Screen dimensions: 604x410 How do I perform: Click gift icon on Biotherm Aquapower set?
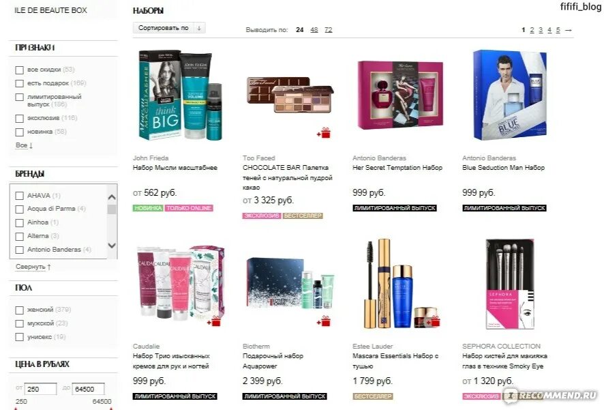pos(324,321)
